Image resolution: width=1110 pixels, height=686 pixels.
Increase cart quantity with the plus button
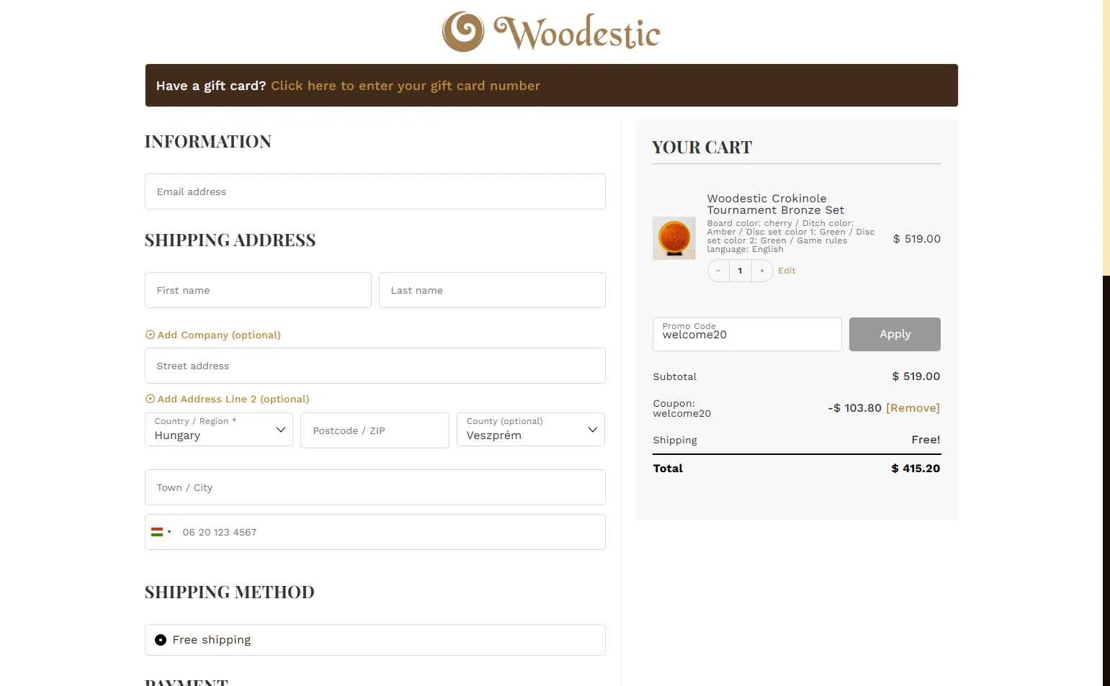point(762,271)
